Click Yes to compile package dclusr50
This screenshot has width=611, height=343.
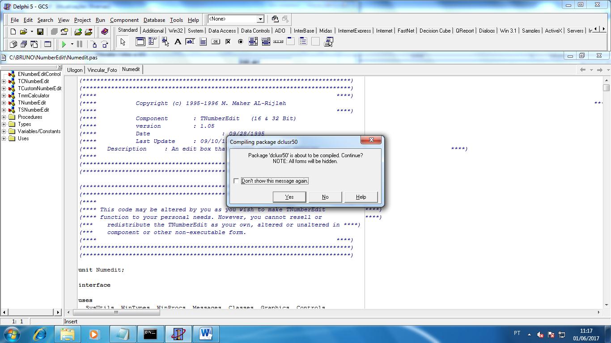click(x=289, y=197)
